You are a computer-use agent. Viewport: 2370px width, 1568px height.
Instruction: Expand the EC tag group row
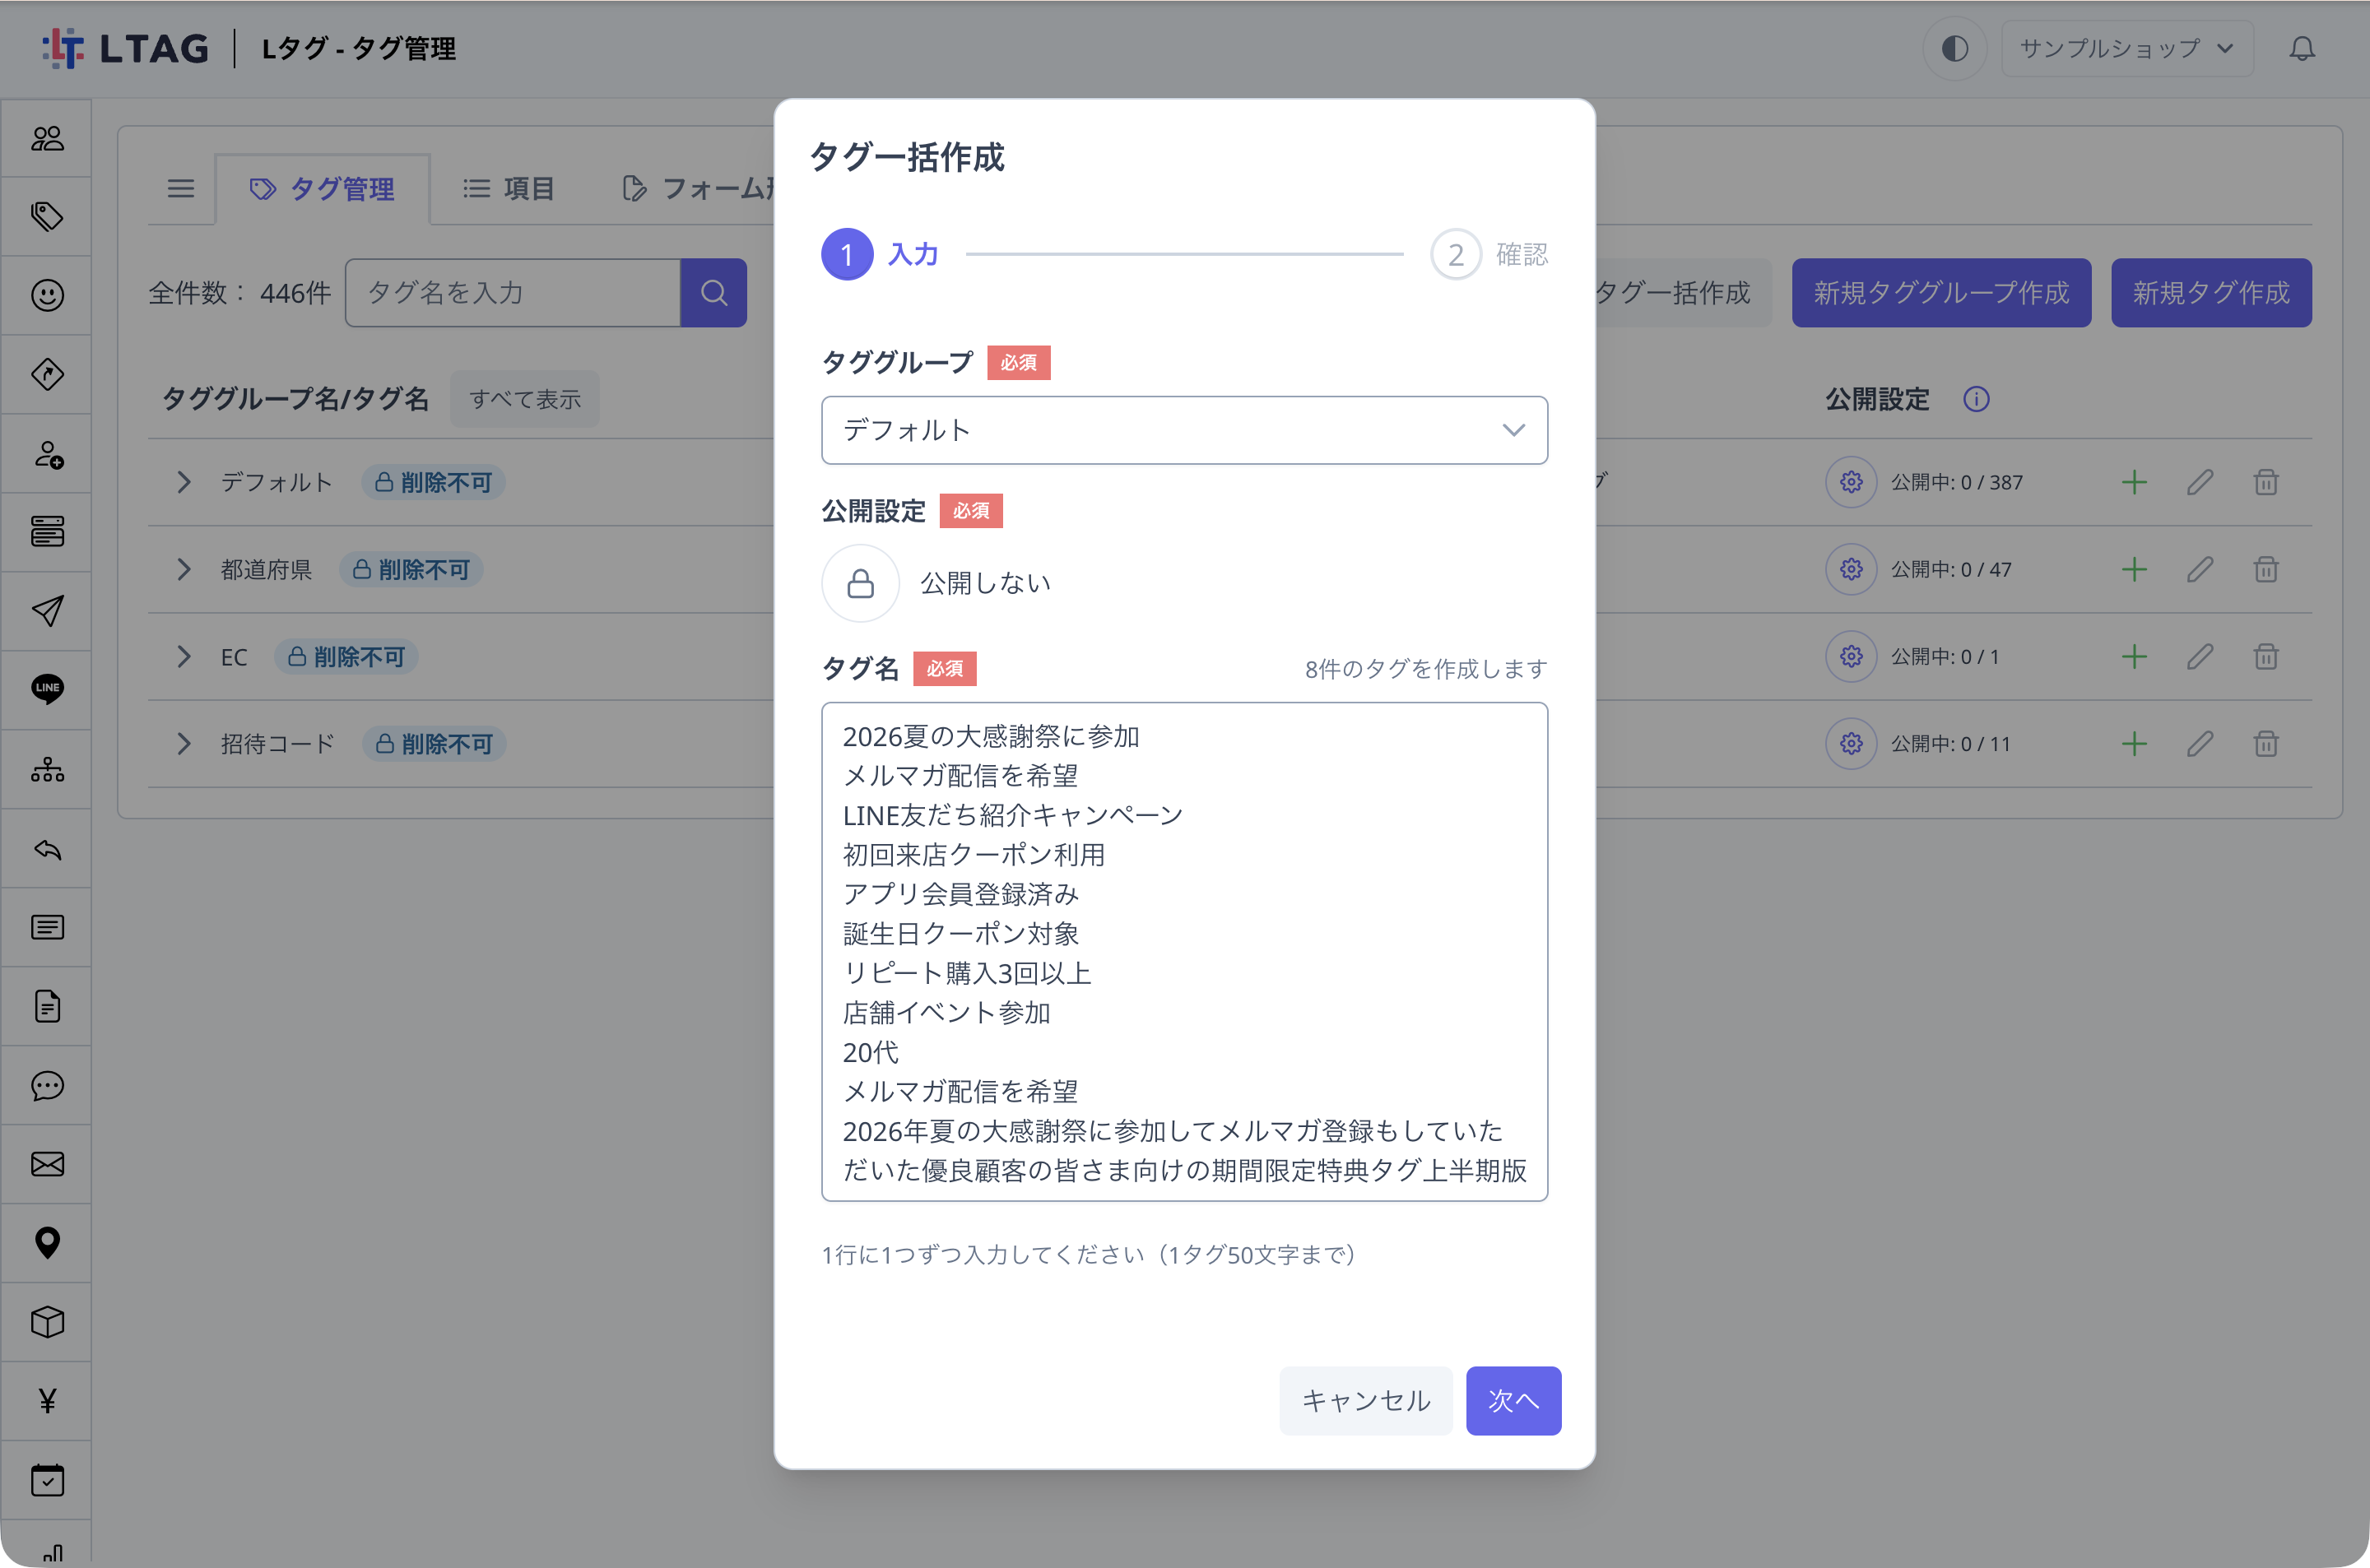pyautogui.click(x=183, y=656)
